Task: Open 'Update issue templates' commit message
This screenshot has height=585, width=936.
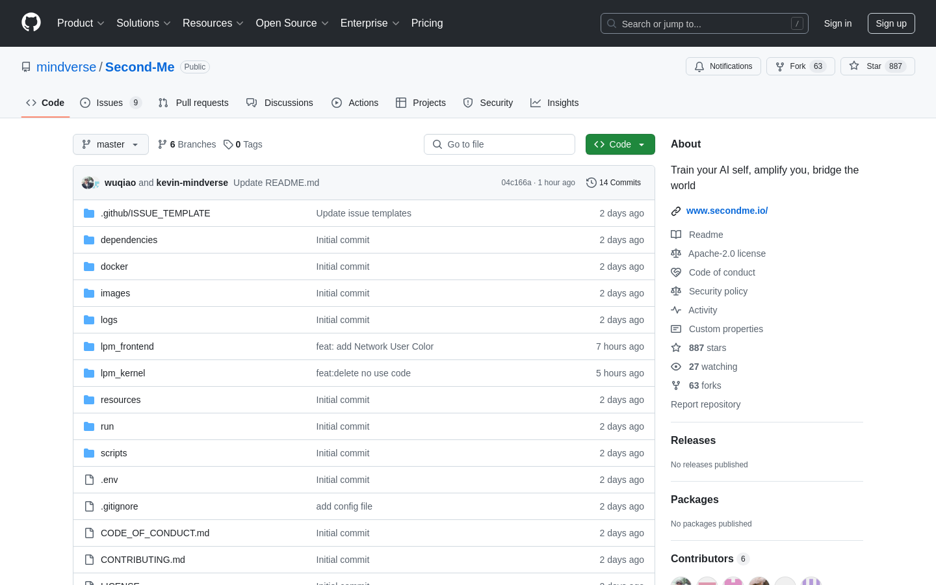Action: pyautogui.click(x=363, y=213)
